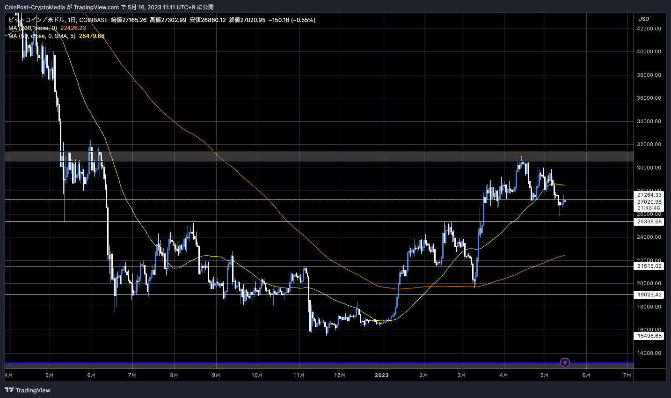Viewport: 671px width, 398px height.
Task: Click the 21:48:48 countdown label
Action: tap(649, 208)
